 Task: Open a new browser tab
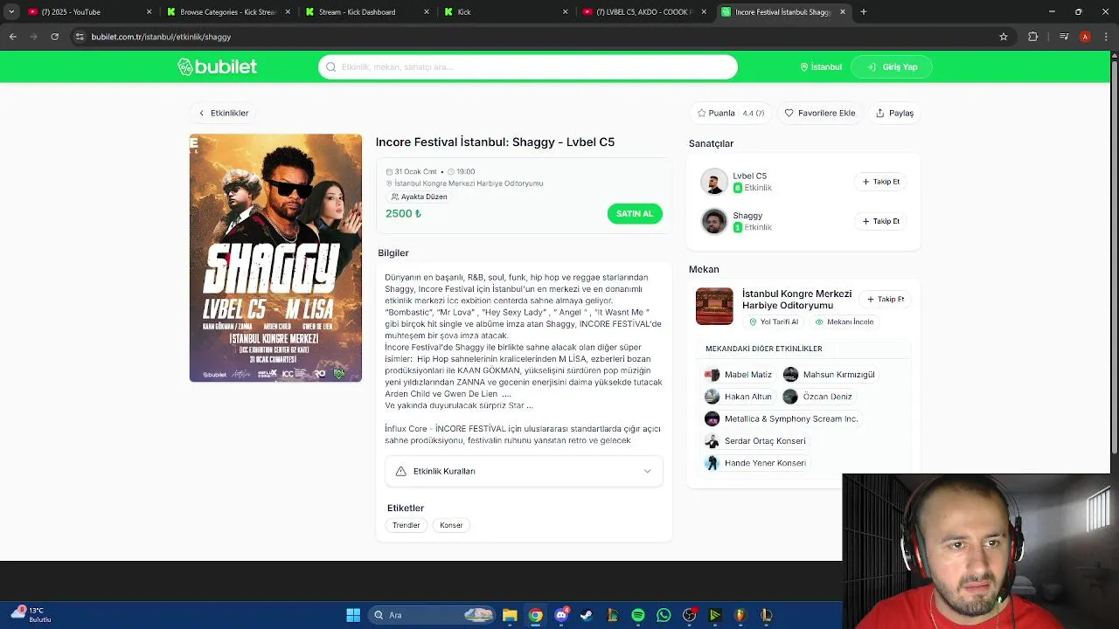tap(863, 12)
